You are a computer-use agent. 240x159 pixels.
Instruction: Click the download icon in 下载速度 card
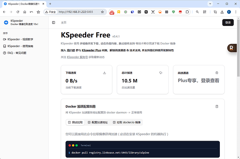pos(105,73)
